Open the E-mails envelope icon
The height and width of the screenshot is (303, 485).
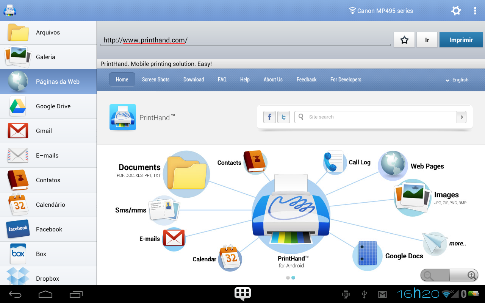[18, 155]
